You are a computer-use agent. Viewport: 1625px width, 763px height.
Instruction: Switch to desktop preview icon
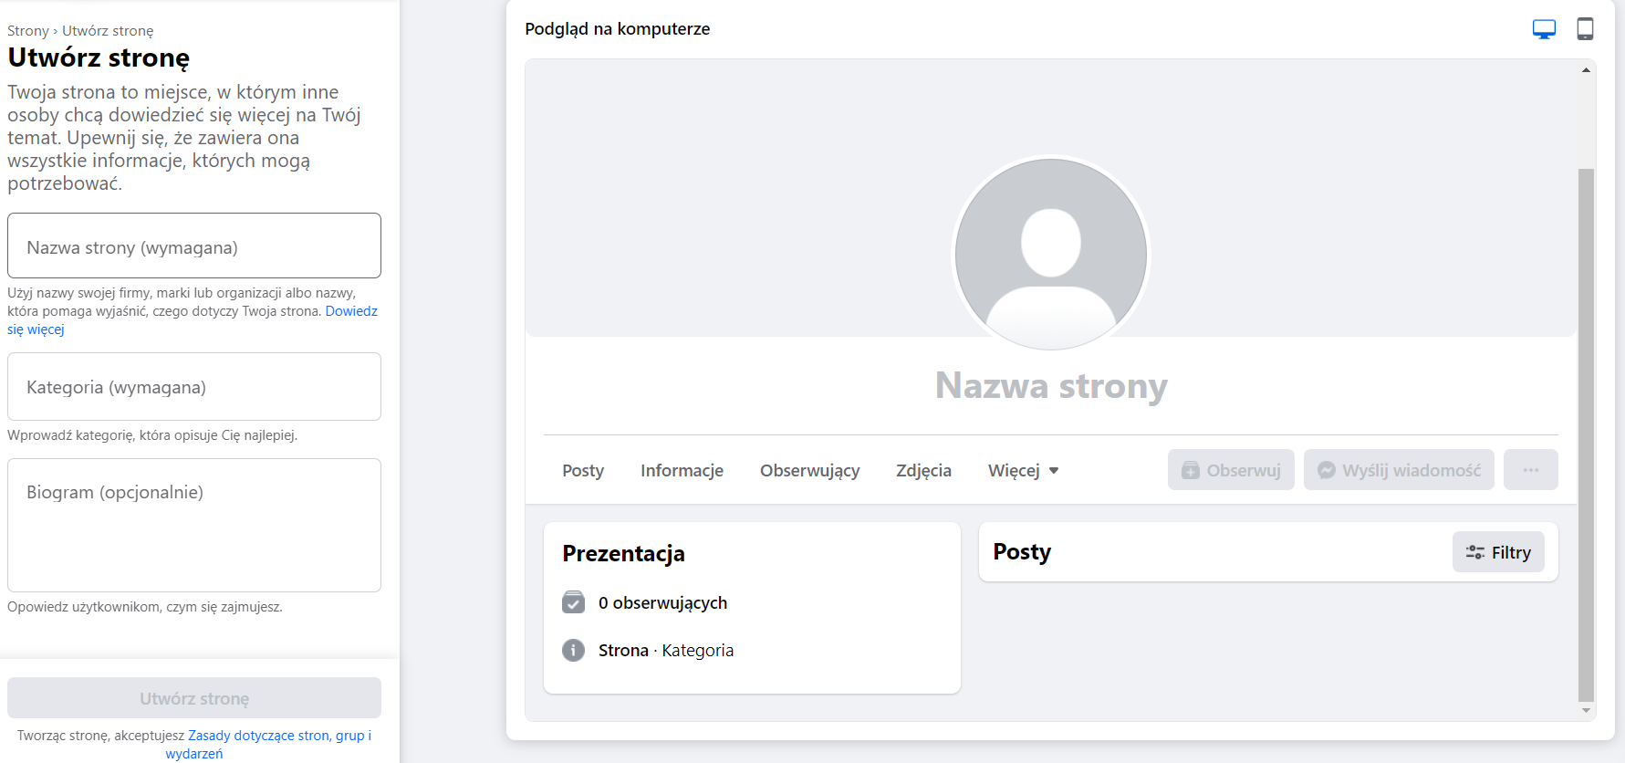(1544, 29)
